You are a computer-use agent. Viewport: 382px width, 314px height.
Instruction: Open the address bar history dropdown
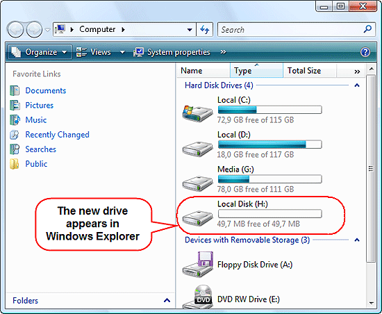pos(190,30)
